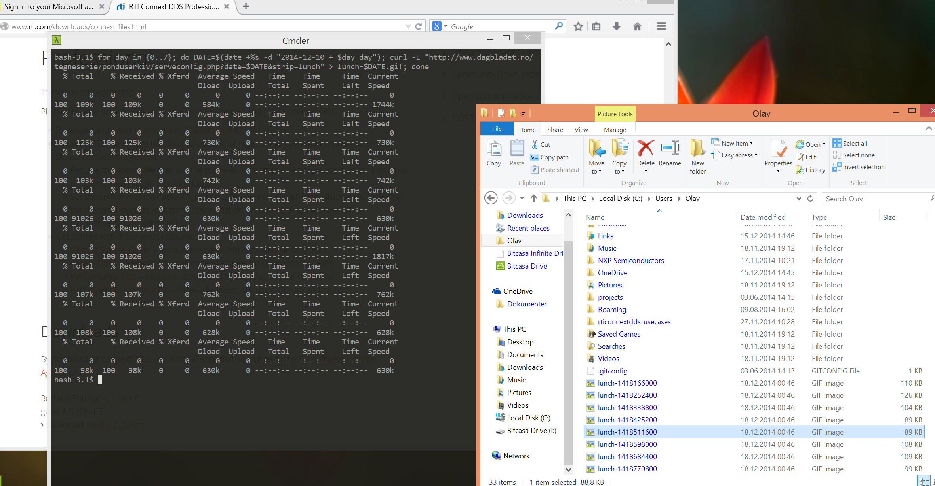Click the Paste clipboard icon in ribbon
The width and height of the screenshot is (935, 486).
517,153
